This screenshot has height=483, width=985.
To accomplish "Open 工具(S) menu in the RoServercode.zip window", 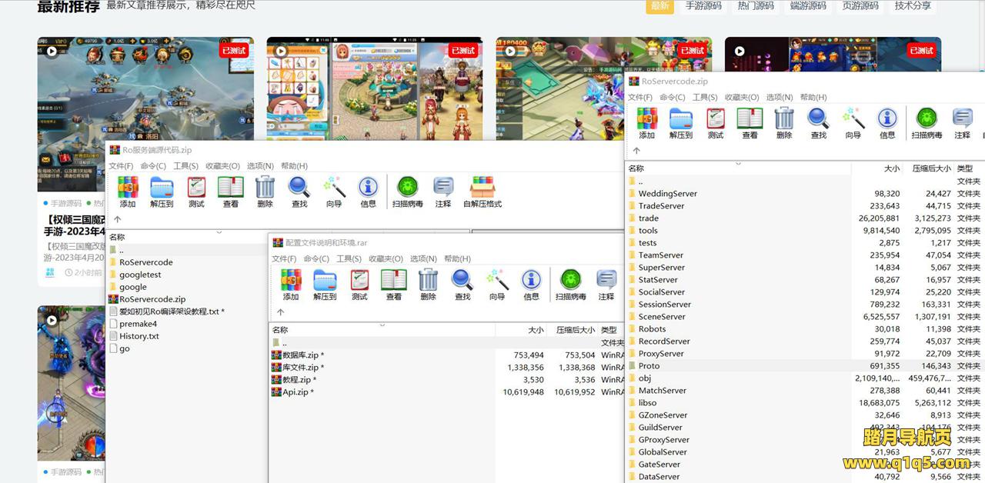I will (x=705, y=97).
